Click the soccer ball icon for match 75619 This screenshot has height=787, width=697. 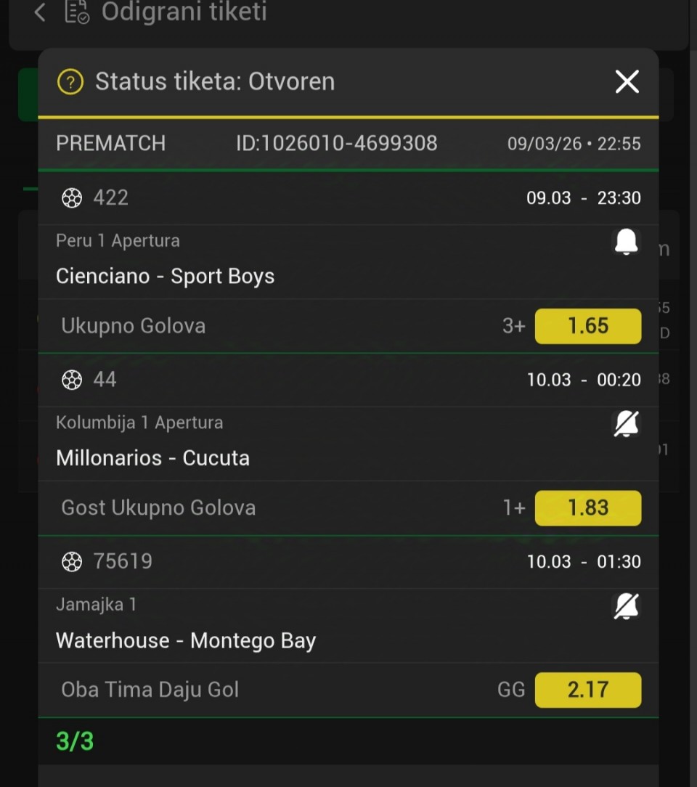coord(72,562)
